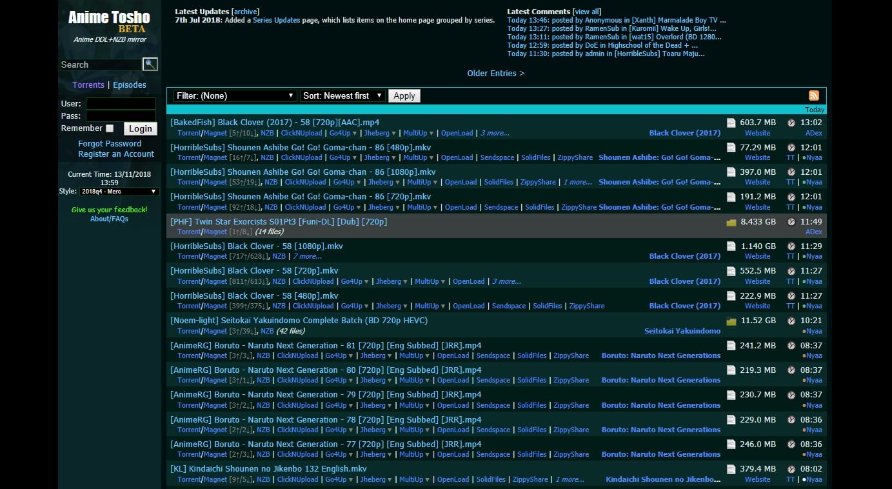The height and width of the screenshot is (489, 892).
Task: Click file icon beside 1.140 GB size
Action: [731, 246]
